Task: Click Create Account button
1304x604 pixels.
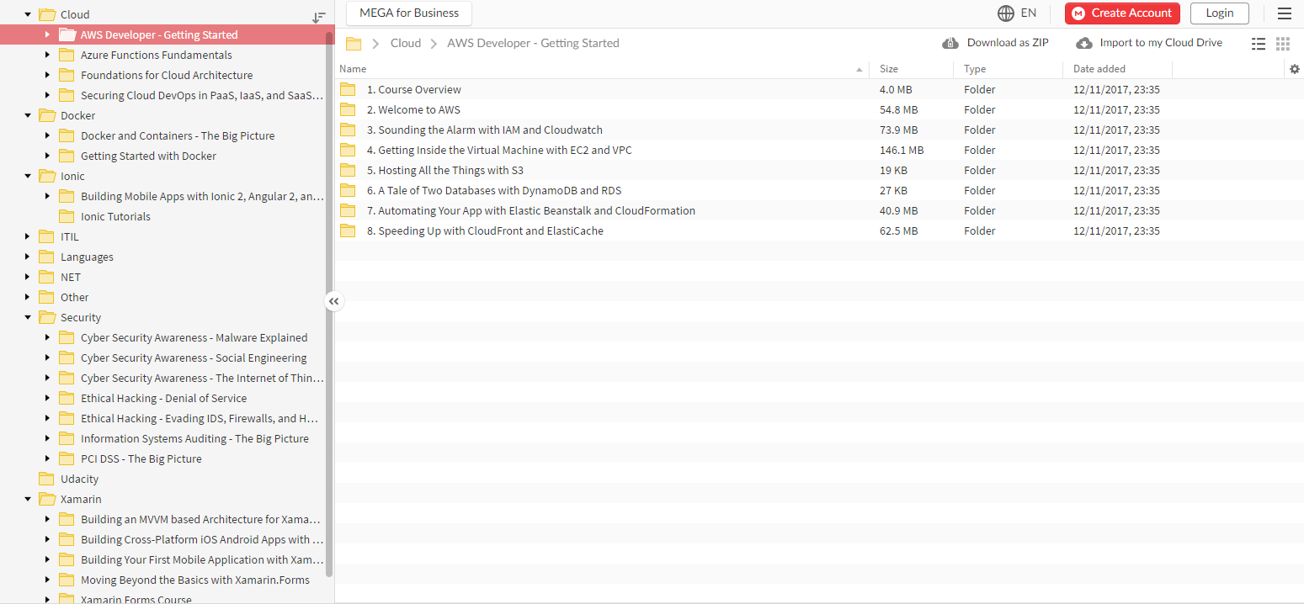Action: tap(1122, 13)
